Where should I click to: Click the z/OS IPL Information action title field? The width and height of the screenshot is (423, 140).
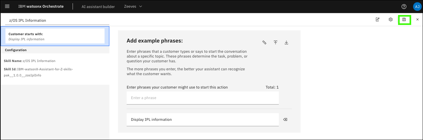58,20
